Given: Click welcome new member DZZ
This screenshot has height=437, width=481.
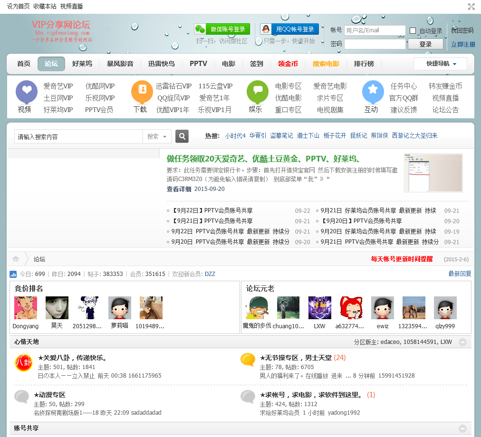Looking at the screenshot, I should click(210, 274).
